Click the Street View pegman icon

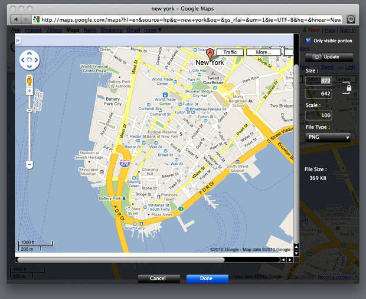pyautogui.click(x=29, y=82)
